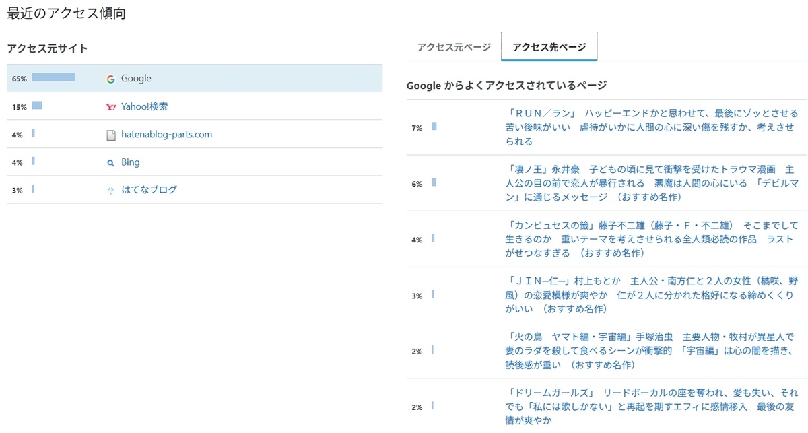The height and width of the screenshot is (433, 808).
Task: Click the 最近のアクセス傾向 heading
Action: pos(66,13)
